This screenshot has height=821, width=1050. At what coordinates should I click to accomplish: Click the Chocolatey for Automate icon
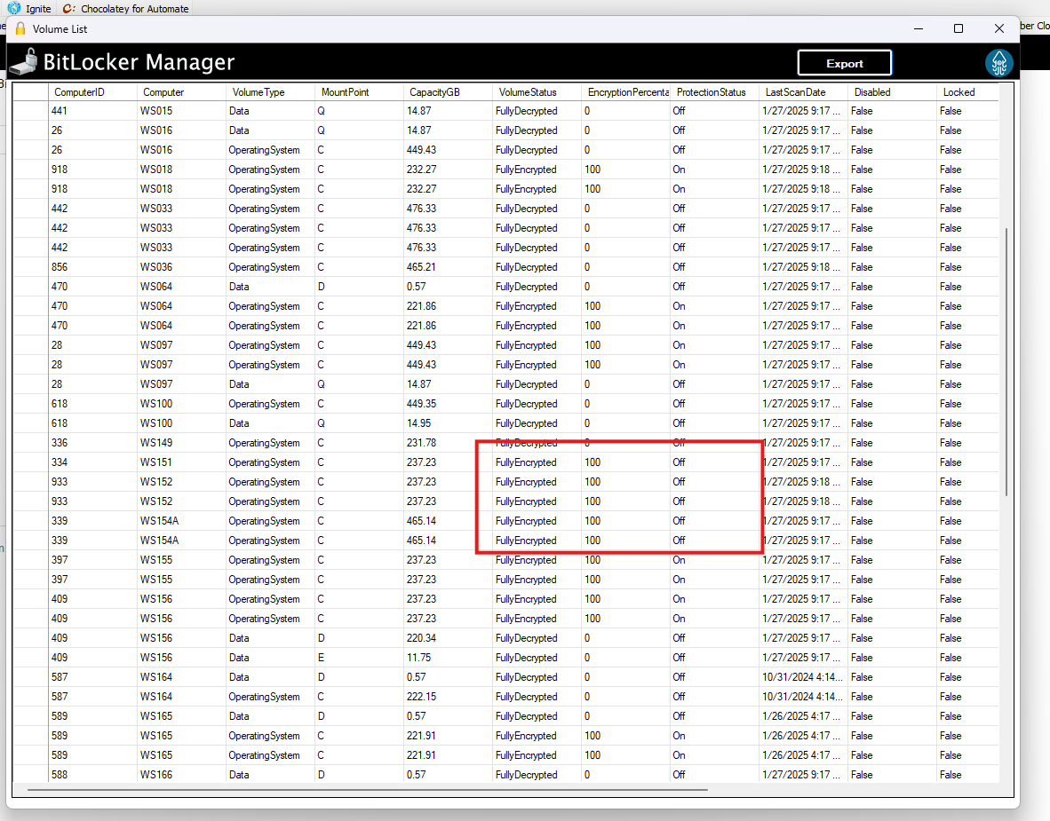[x=68, y=8]
